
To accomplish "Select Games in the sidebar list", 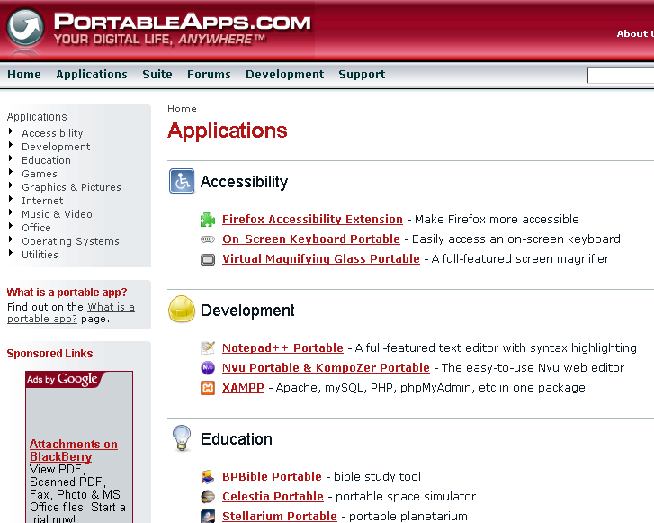I will click(x=40, y=174).
